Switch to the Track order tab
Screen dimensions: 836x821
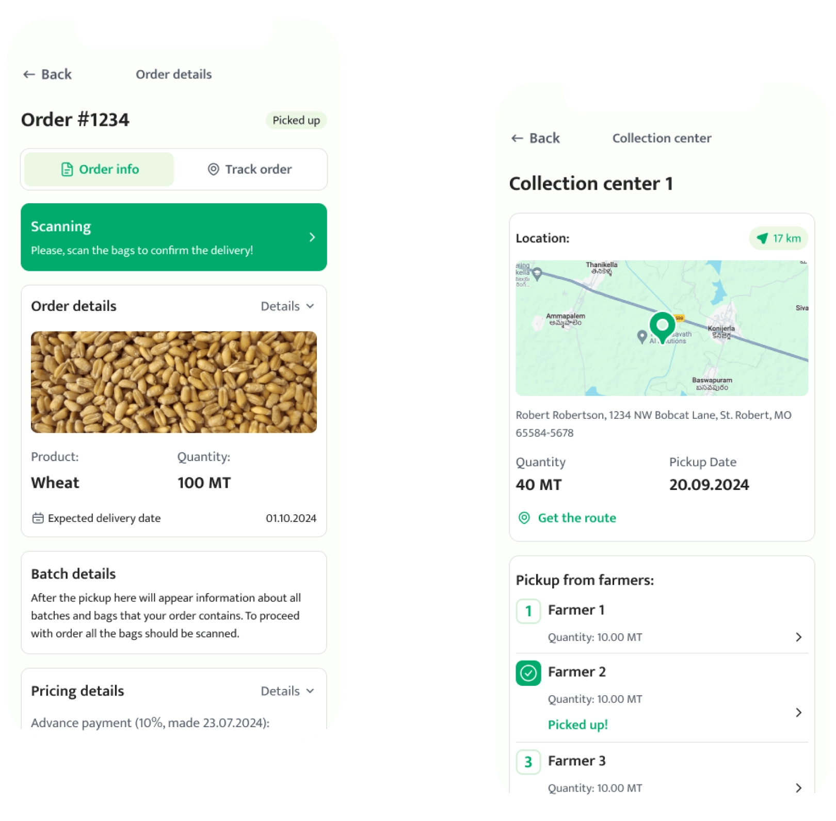[x=250, y=169]
